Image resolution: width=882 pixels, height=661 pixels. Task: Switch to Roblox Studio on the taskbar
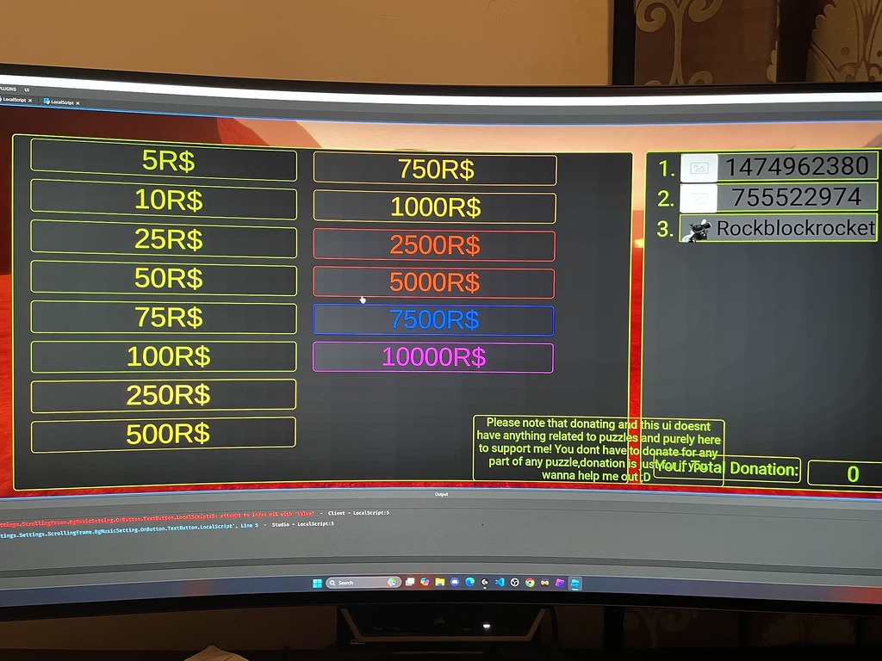pyautogui.click(x=575, y=584)
